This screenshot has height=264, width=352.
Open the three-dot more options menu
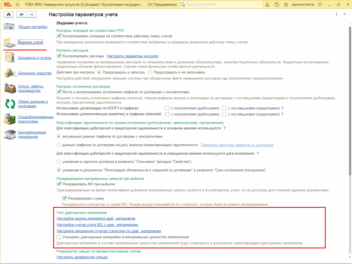coord(336,14)
